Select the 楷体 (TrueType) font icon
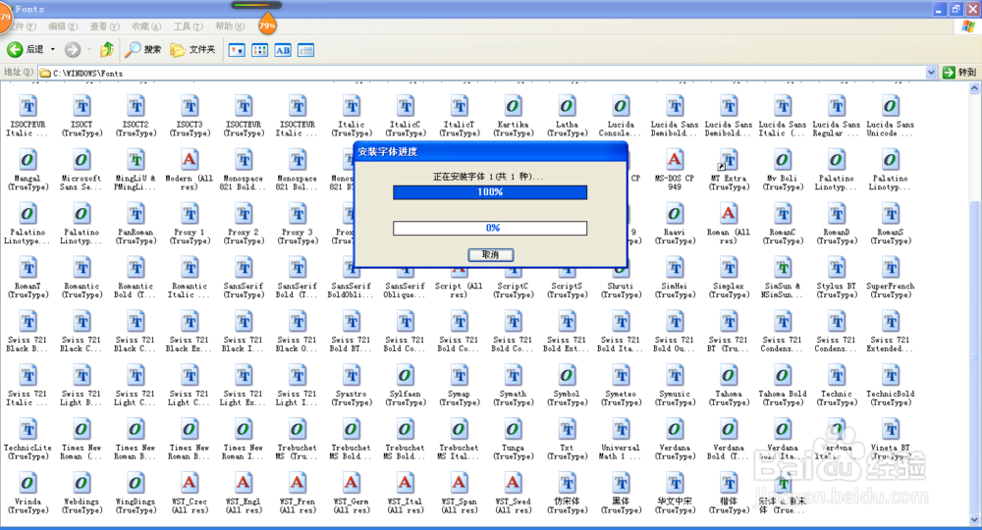The height and width of the screenshot is (530, 982). click(x=728, y=483)
